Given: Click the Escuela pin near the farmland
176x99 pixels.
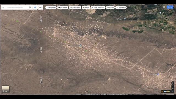Looking at the screenshot, I should click(161, 13).
